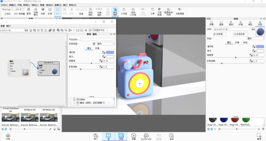Expand the 凹凸添加 tree node
Image resolution: width=266 pixels, height=141 pixels.
pyautogui.click(x=70, y=100)
